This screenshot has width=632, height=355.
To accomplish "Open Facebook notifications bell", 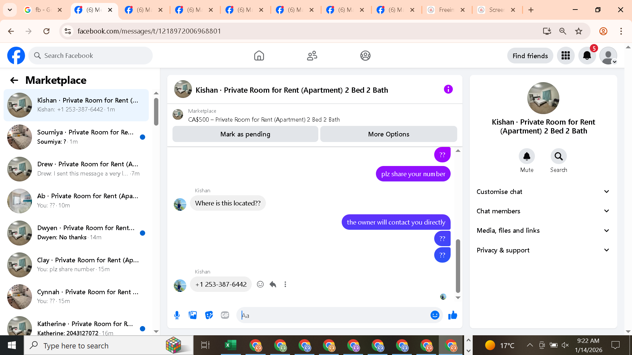I will (587, 56).
